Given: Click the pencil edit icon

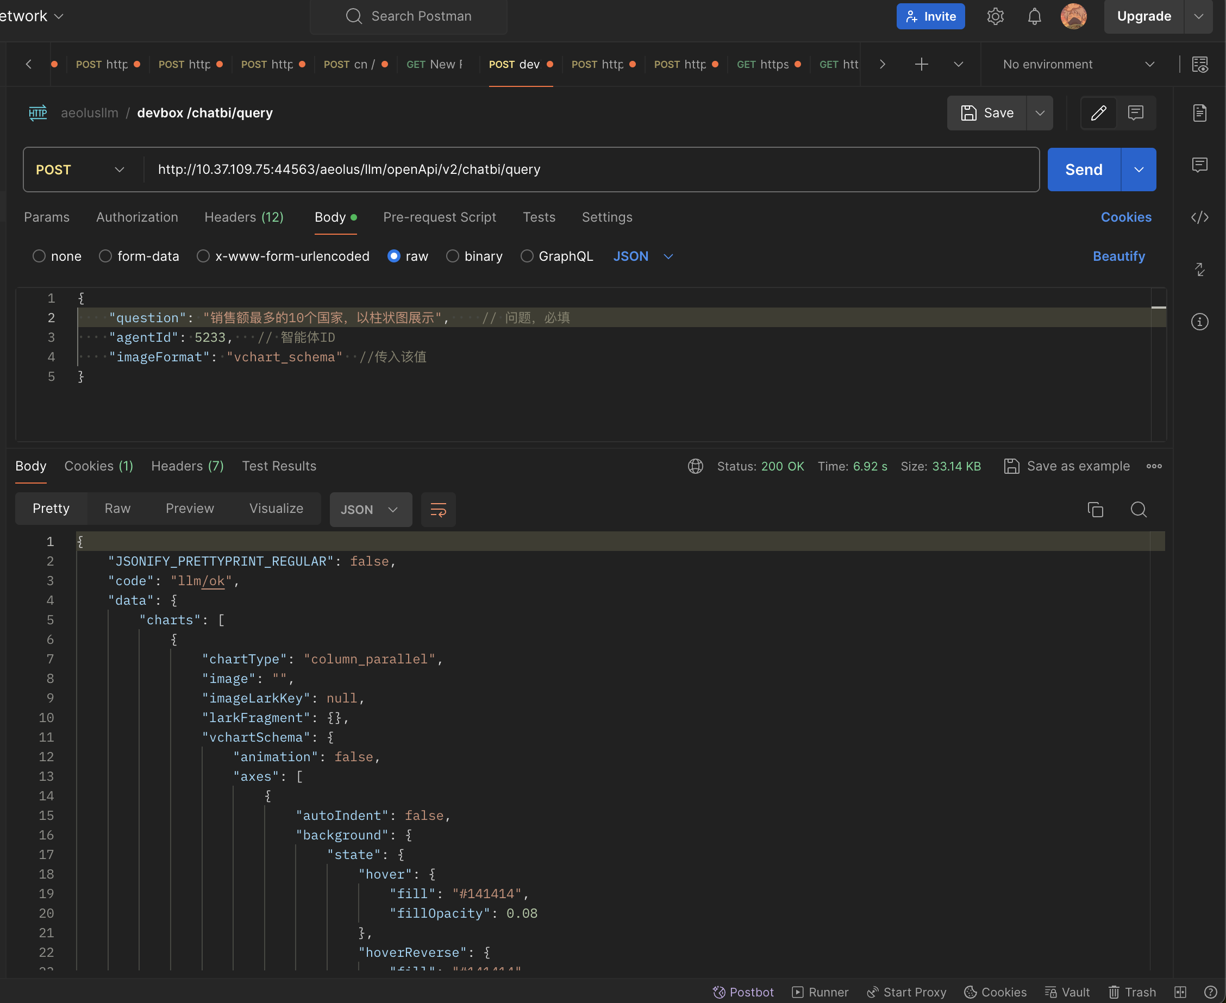Looking at the screenshot, I should click(1098, 112).
